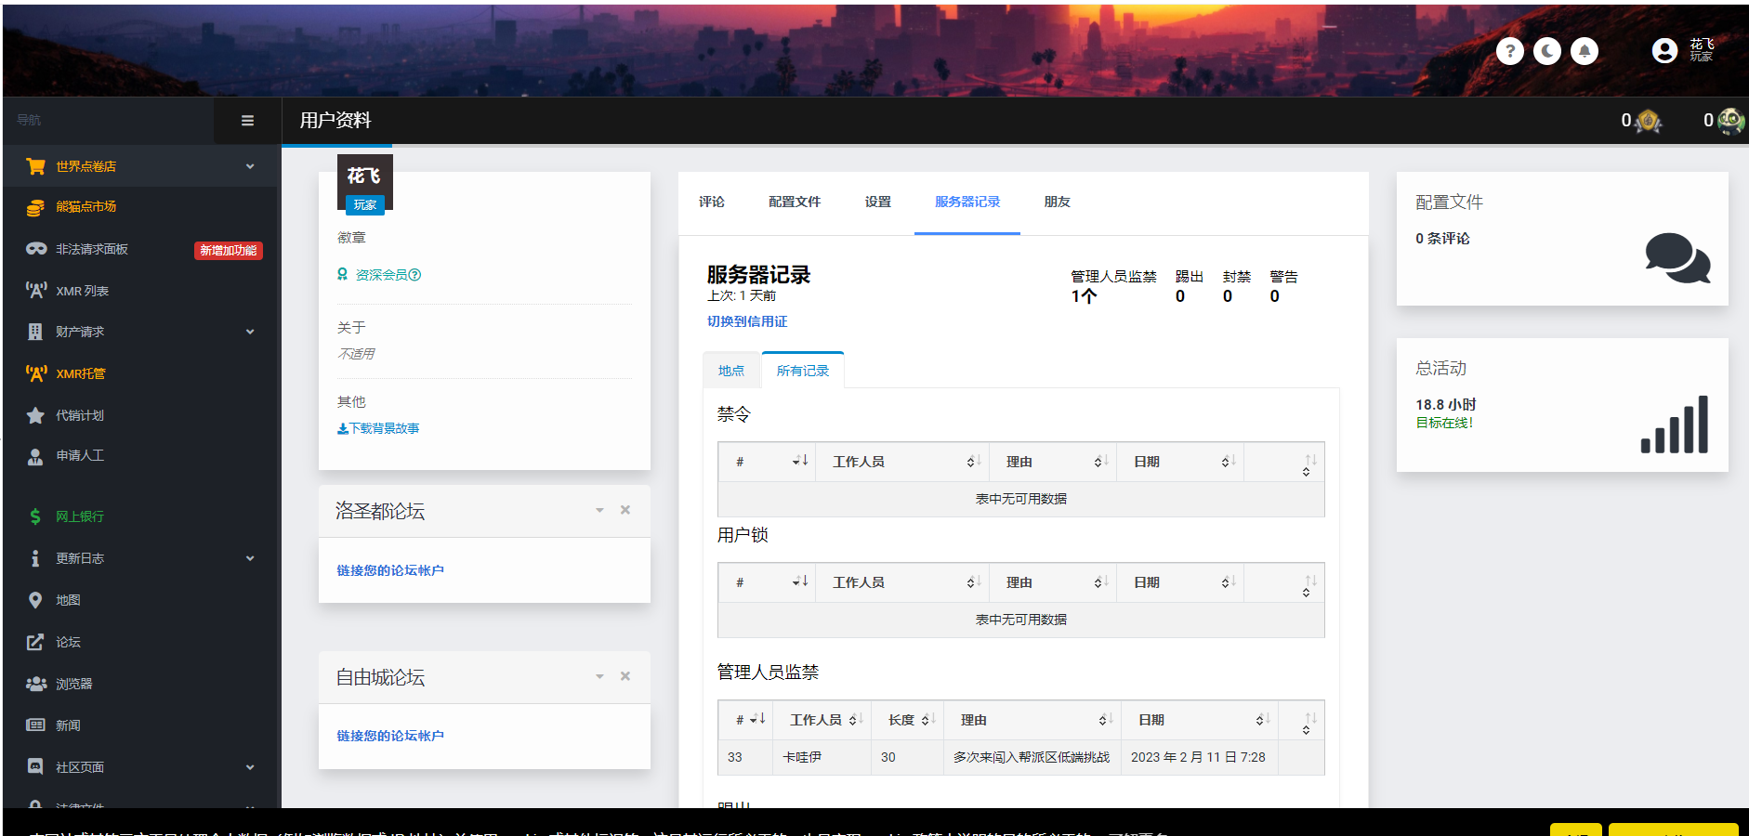Click the 切换到信用证 link
This screenshot has width=1749, height=836.
[746, 321]
